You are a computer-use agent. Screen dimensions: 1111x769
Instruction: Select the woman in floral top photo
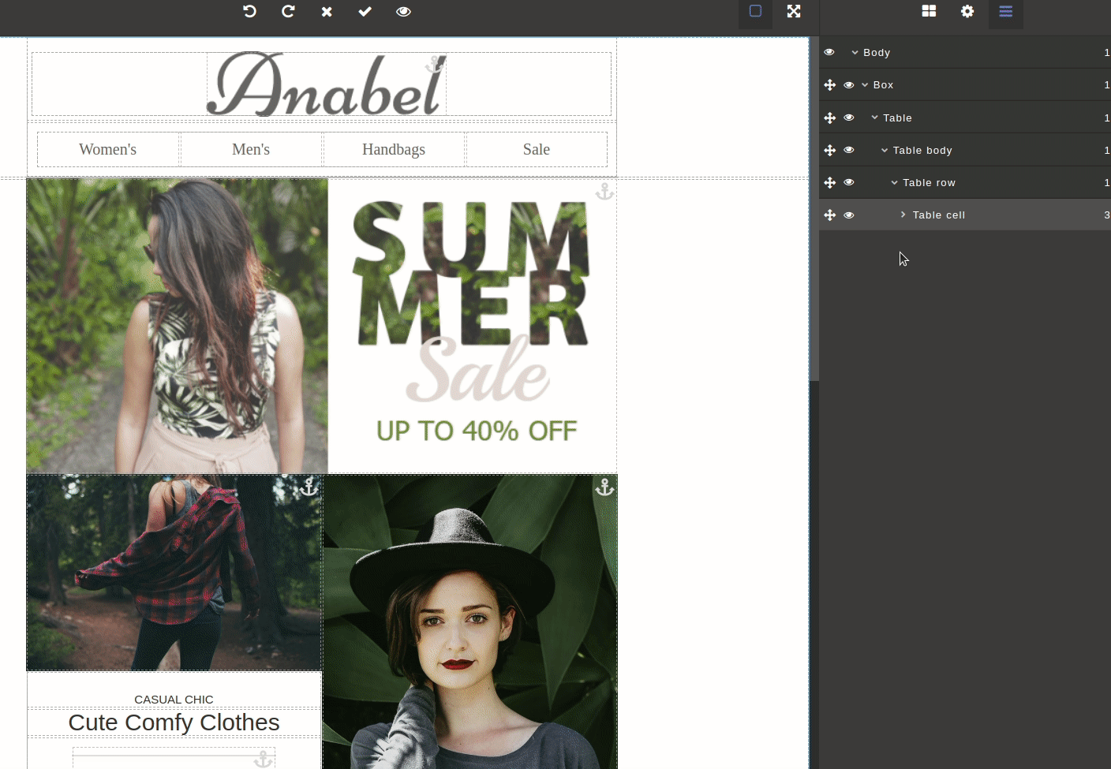(x=177, y=326)
